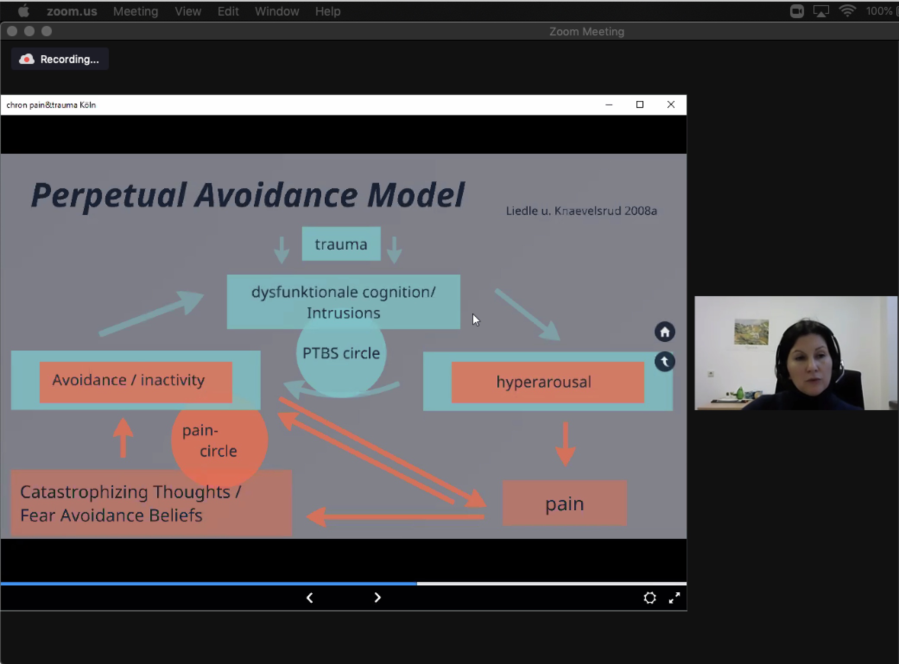Open the AirPlay display menu bar icon
This screenshot has height=664, width=899.
pyautogui.click(x=821, y=11)
